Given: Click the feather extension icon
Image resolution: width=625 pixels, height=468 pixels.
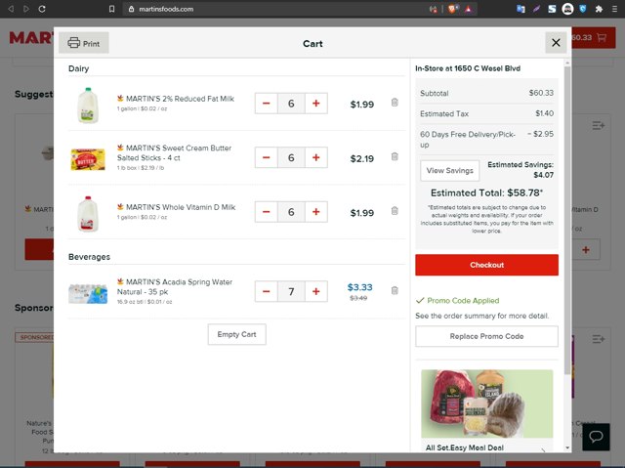Looking at the screenshot, I should coord(536,9).
